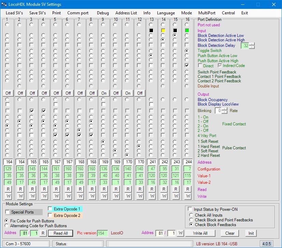Adjust the Blinking Rate spinner
The image size is (282, 248).
click(224, 110)
